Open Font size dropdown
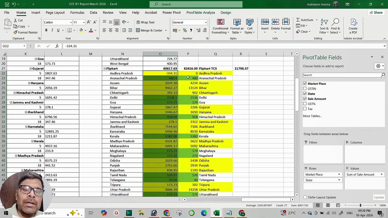Screen dimensions: 388x218 [x=84, y=22]
